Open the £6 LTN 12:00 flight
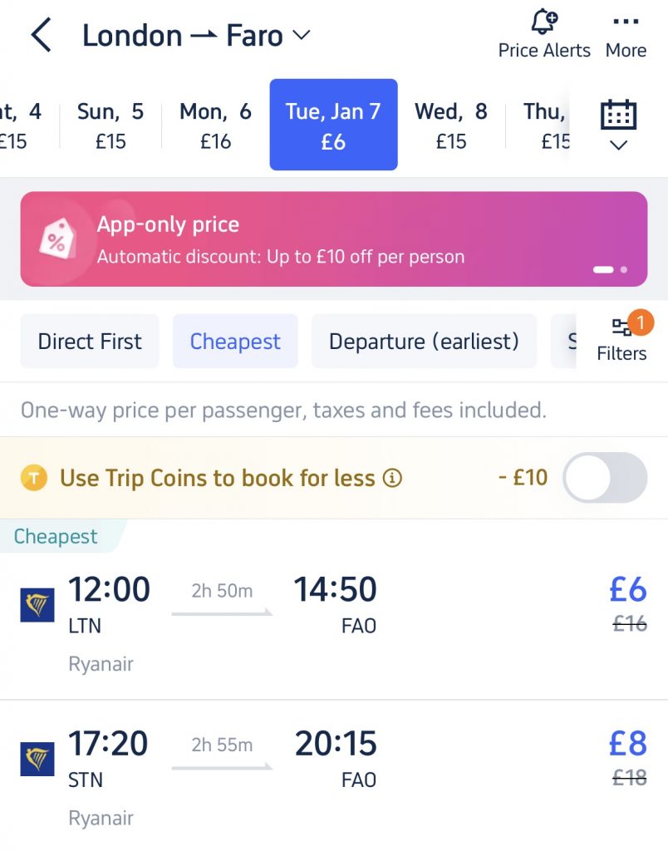Screen dimensions: 668x851 (334, 624)
